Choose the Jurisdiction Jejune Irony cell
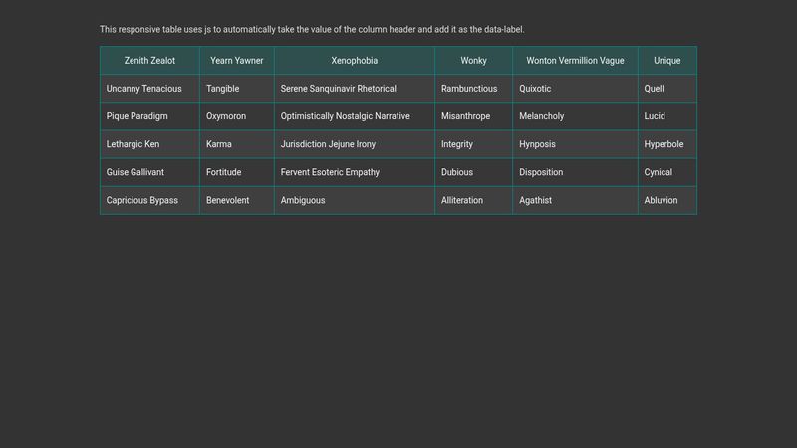797x448 pixels. click(x=355, y=144)
